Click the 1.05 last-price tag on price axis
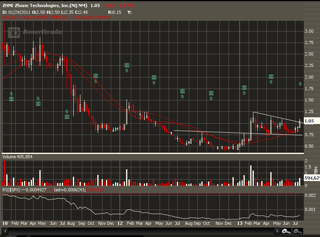This screenshot has height=237, width=320. (x=309, y=121)
